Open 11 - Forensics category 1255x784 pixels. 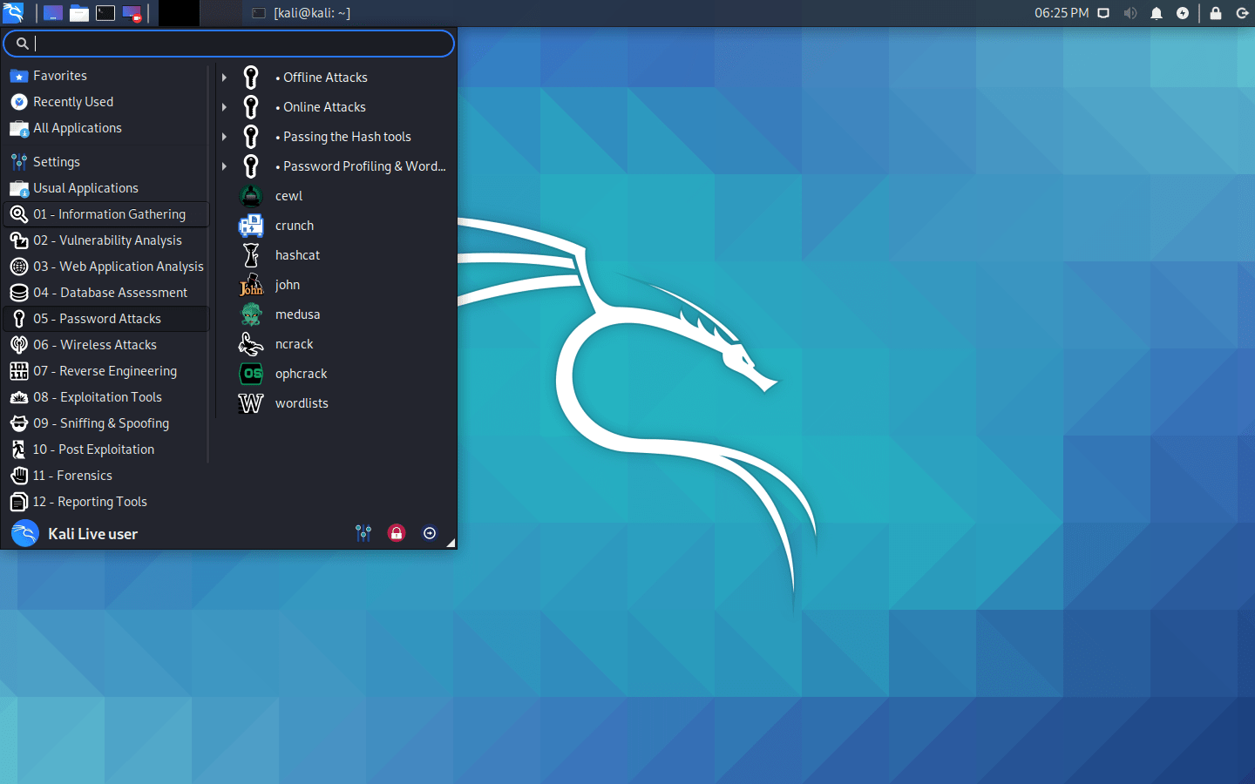(x=106, y=476)
